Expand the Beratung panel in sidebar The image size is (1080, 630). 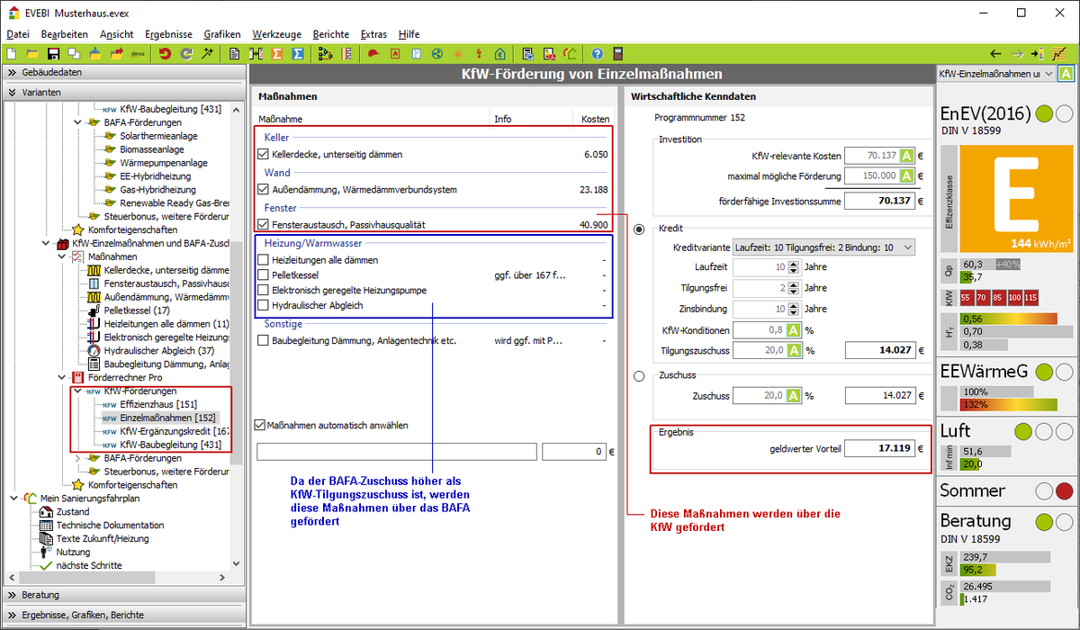pyautogui.click(x=123, y=595)
